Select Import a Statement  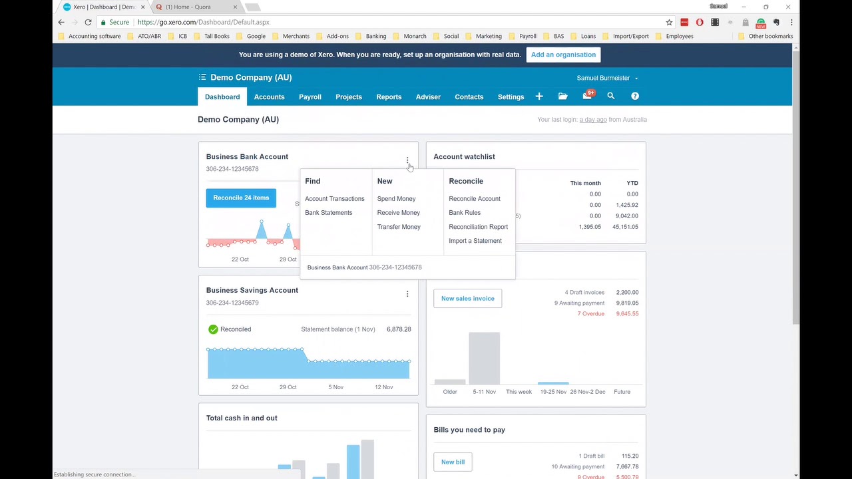point(475,241)
